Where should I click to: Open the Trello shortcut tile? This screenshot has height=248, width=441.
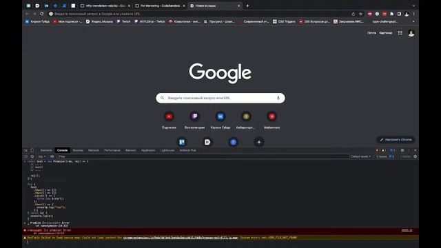click(182, 142)
